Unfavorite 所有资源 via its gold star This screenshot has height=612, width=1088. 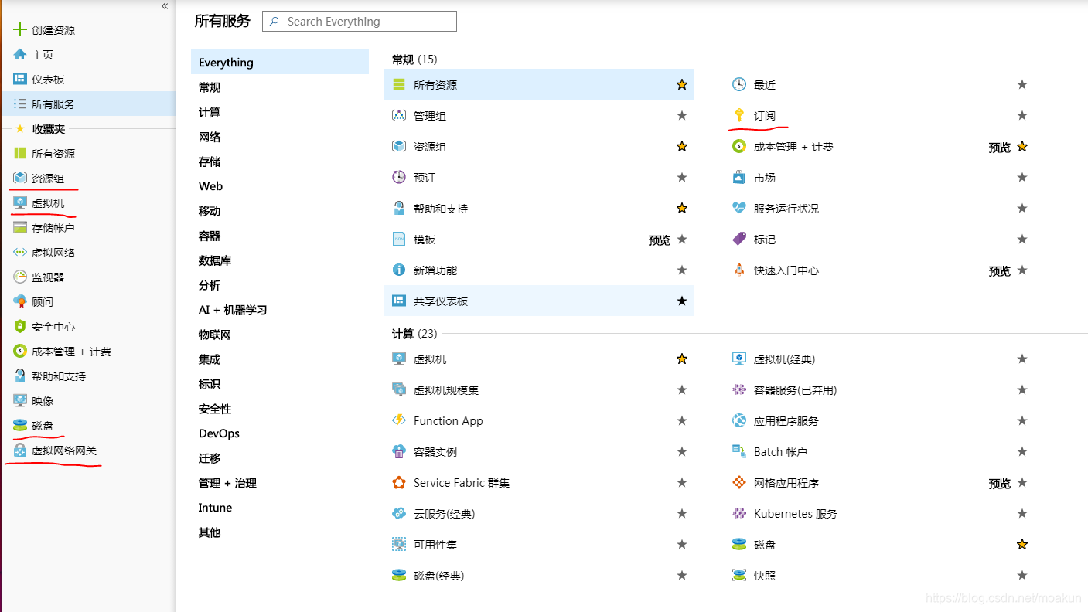tap(682, 84)
